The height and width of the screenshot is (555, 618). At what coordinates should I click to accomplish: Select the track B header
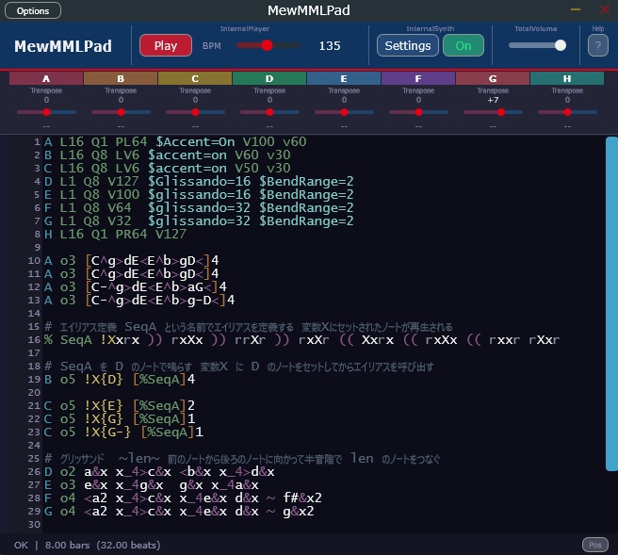(121, 78)
